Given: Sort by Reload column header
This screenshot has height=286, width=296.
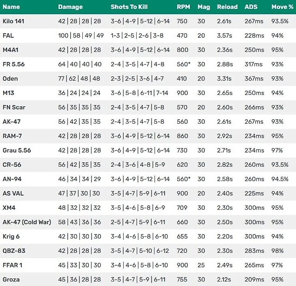Looking at the screenshot, I should [x=227, y=7].
